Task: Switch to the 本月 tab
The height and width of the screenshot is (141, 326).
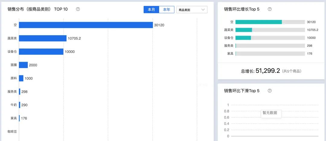Action: (x=151, y=10)
